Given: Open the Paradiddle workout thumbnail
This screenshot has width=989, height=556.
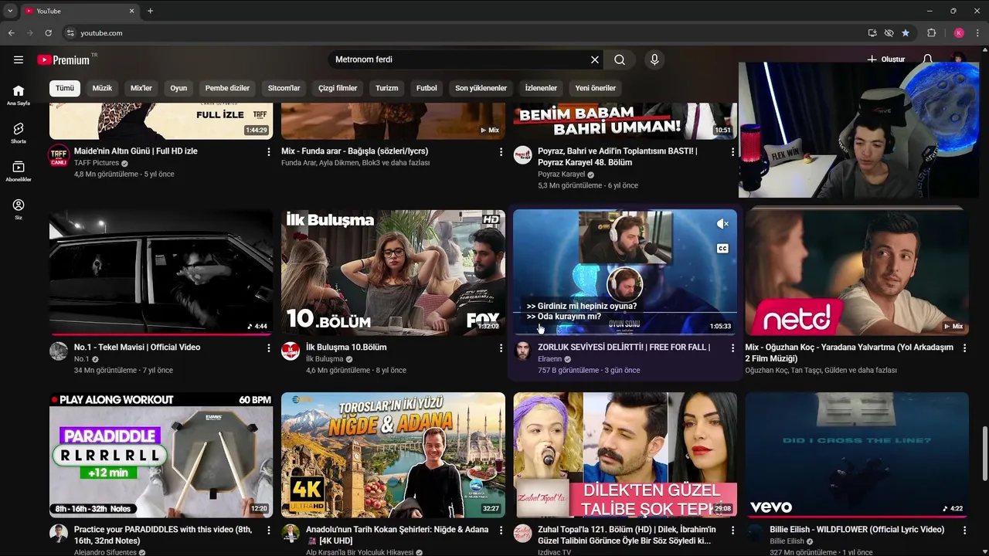Looking at the screenshot, I should click(161, 455).
